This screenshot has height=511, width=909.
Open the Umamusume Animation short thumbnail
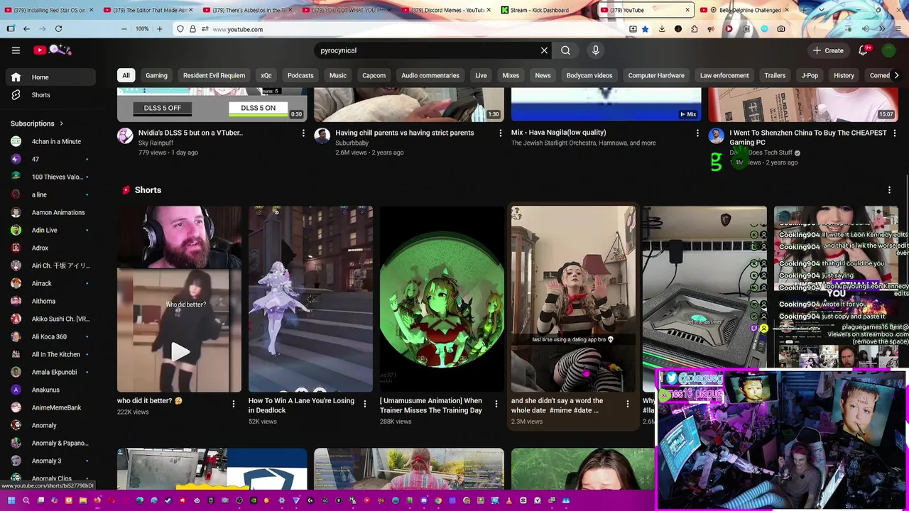pyautogui.click(x=442, y=299)
